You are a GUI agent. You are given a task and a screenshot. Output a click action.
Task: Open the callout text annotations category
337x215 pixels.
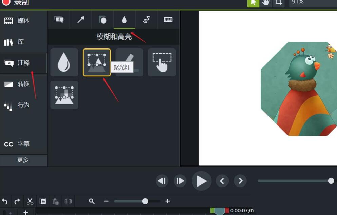[59, 20]
